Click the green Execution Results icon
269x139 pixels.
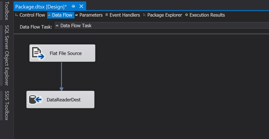pos(187,15)
